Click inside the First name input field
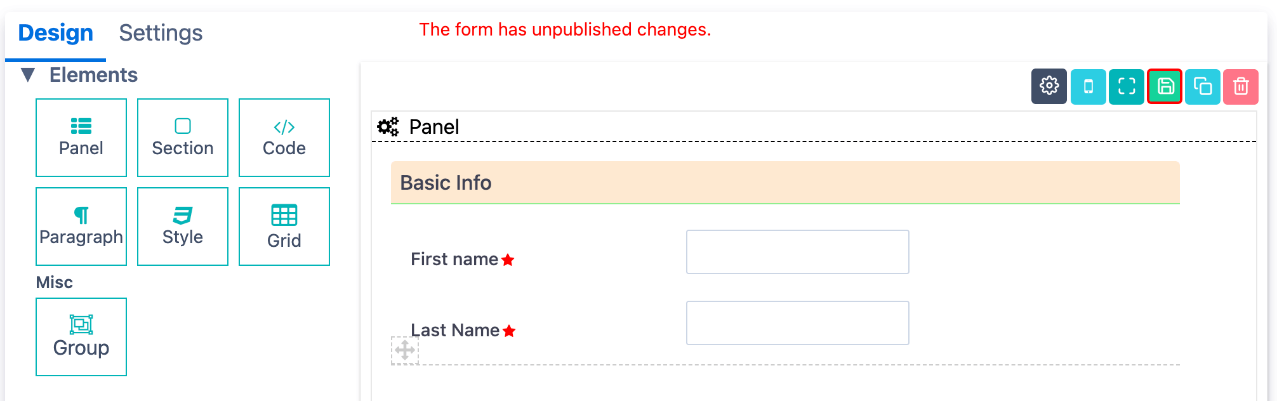Screen dimensions: 1277x401 click(797, 252)
